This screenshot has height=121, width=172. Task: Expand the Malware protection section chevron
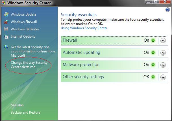[x=163, y=65]
